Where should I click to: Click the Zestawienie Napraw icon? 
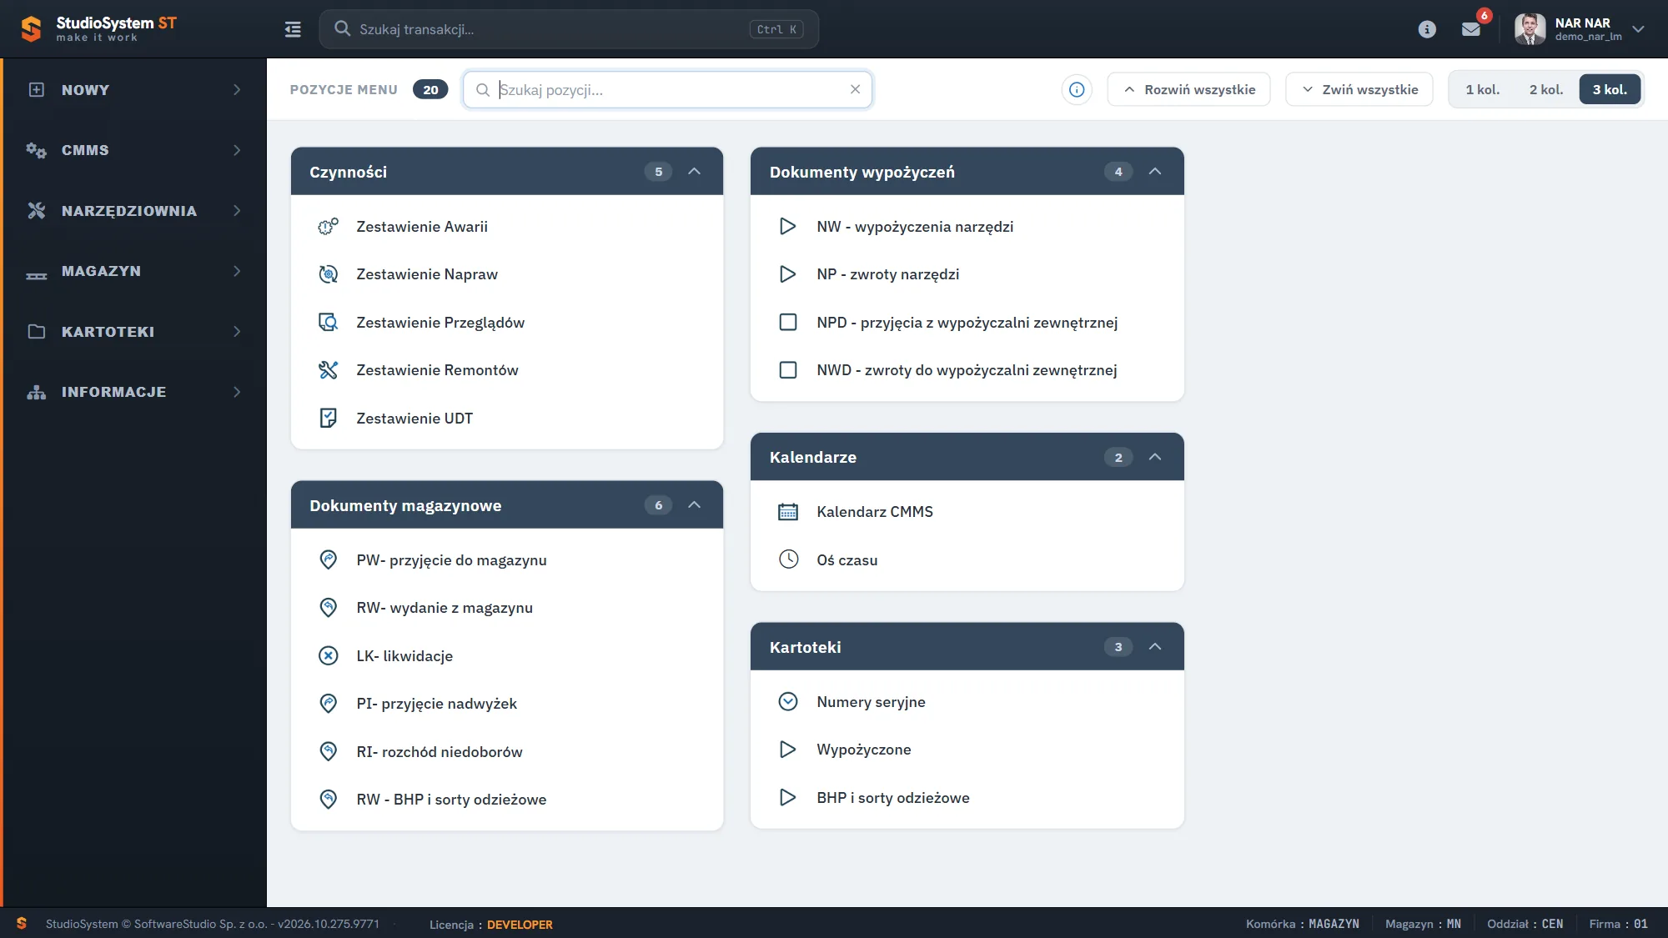click(329, 274)
